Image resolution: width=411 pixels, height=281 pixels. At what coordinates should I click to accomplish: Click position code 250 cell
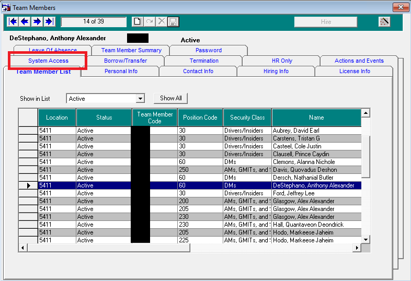point(200,170)
